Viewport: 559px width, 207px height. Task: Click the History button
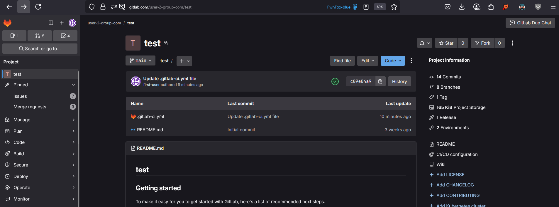(399, 82)
